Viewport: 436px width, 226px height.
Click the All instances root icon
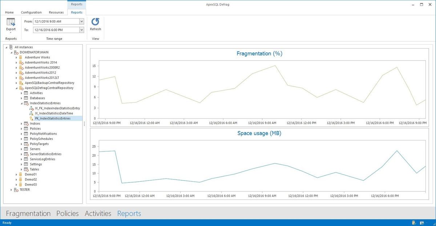12,47
